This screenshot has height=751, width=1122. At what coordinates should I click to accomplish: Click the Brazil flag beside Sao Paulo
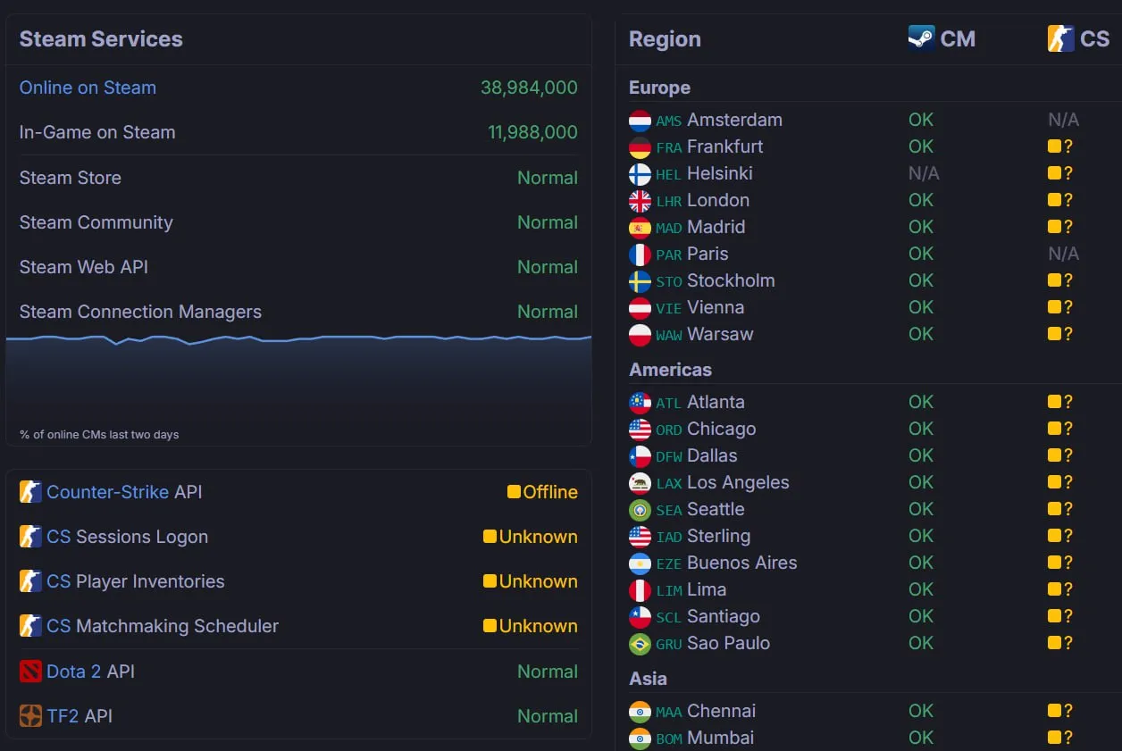(x=640, y=644)
